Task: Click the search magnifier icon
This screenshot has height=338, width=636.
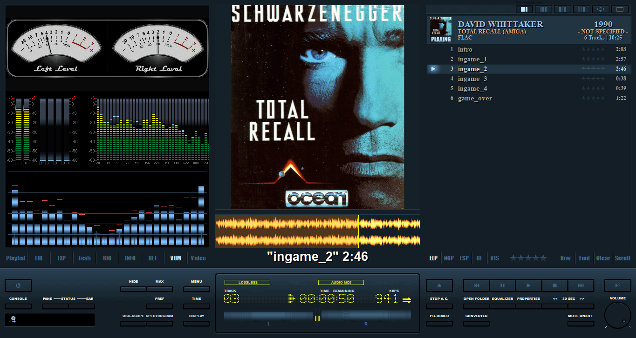Action: pos(14,320)
